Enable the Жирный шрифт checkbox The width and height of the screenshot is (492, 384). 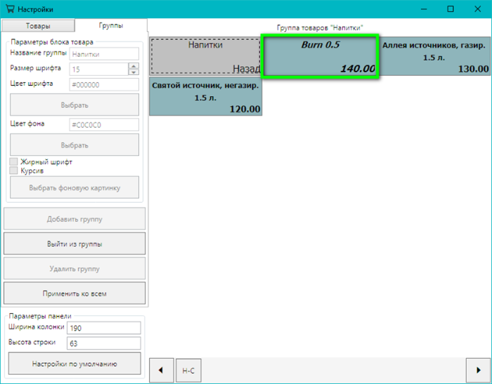pyautogui.click(x=13, y=162)
